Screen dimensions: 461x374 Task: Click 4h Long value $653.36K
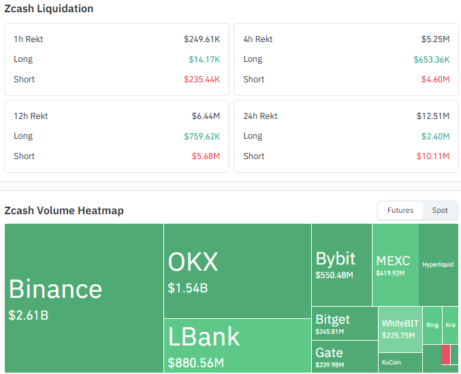coord(432,60)
